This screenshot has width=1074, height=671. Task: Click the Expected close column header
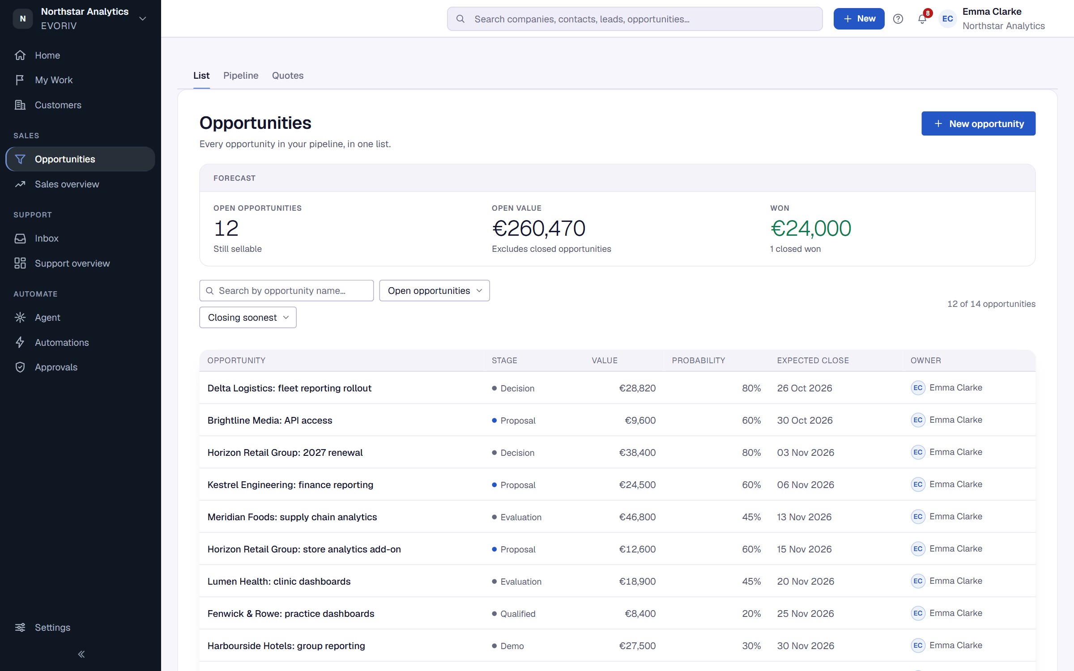coord(813,361)
